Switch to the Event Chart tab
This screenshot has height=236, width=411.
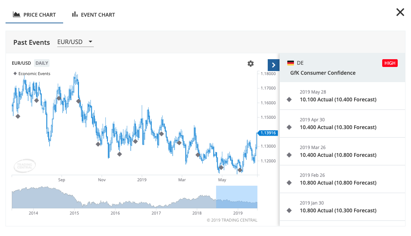[93, 15]
